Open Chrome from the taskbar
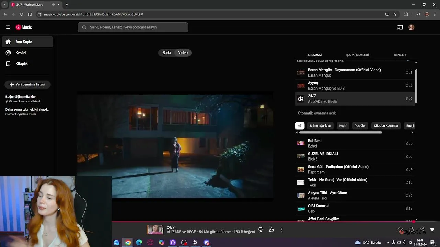The width and height of the screenshot is (440, 247). tap(128, 243)
